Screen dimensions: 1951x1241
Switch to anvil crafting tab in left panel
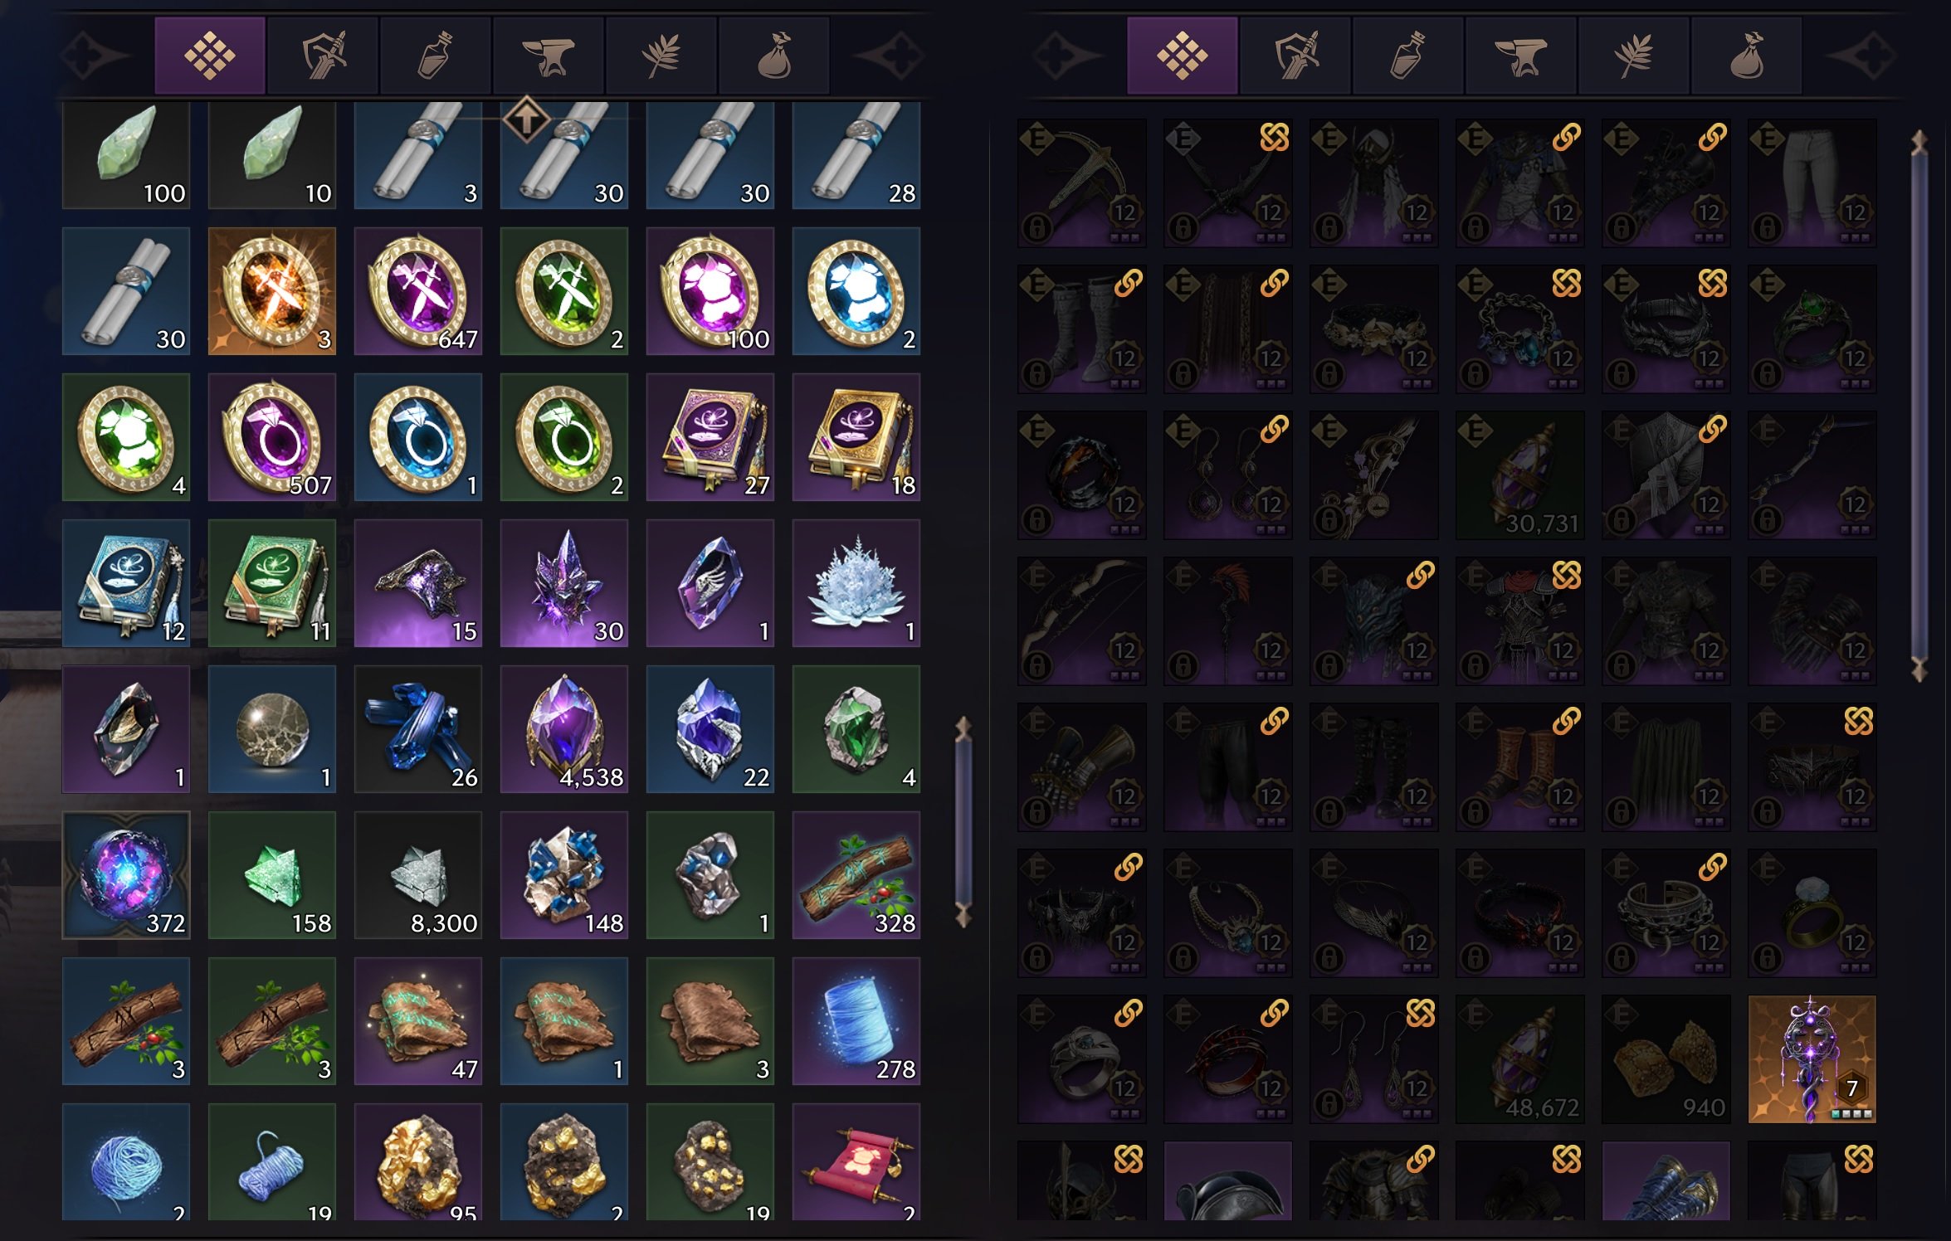[549, 56]
